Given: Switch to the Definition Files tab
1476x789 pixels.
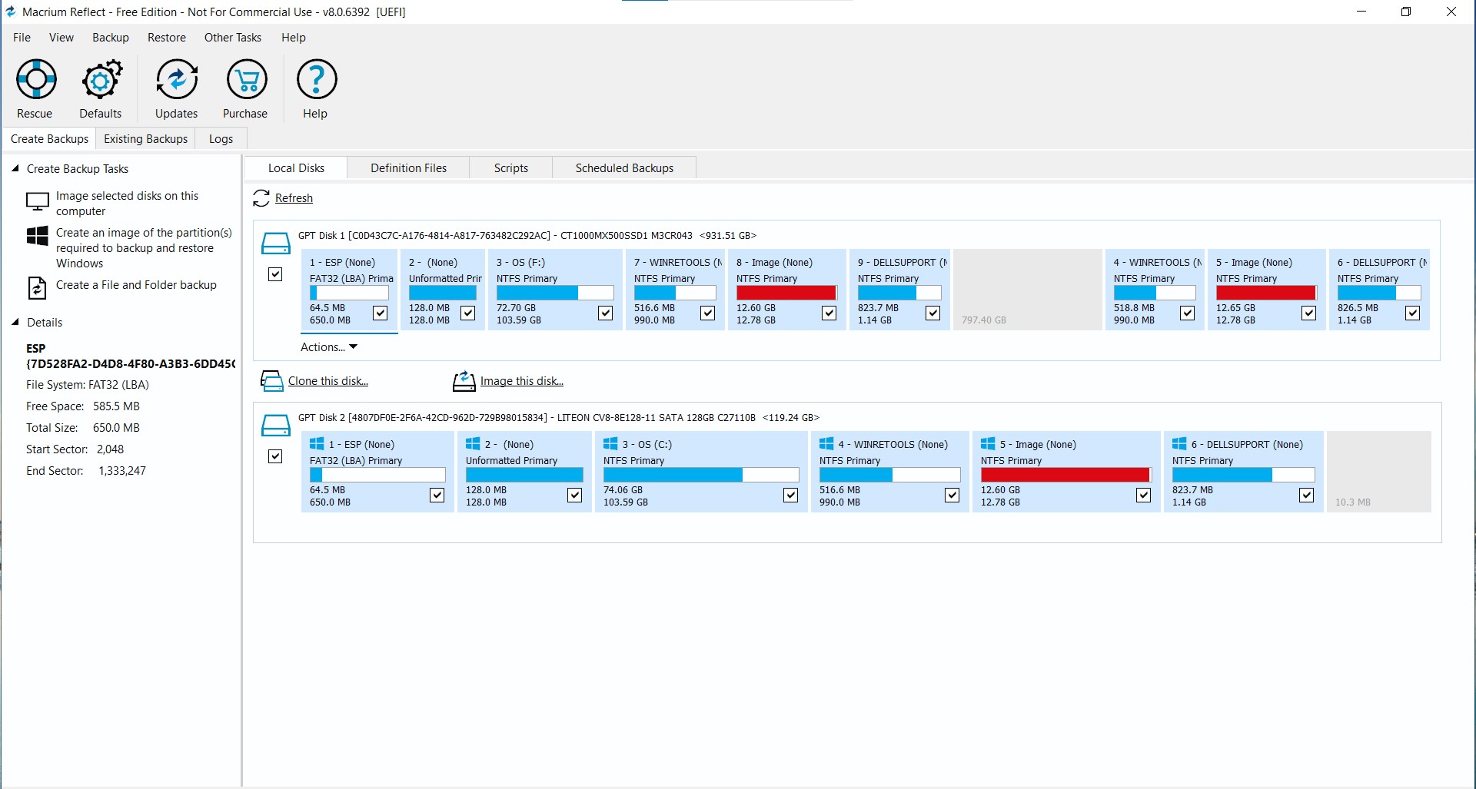Looking at the screenshot, I should [x=408, y=168].
